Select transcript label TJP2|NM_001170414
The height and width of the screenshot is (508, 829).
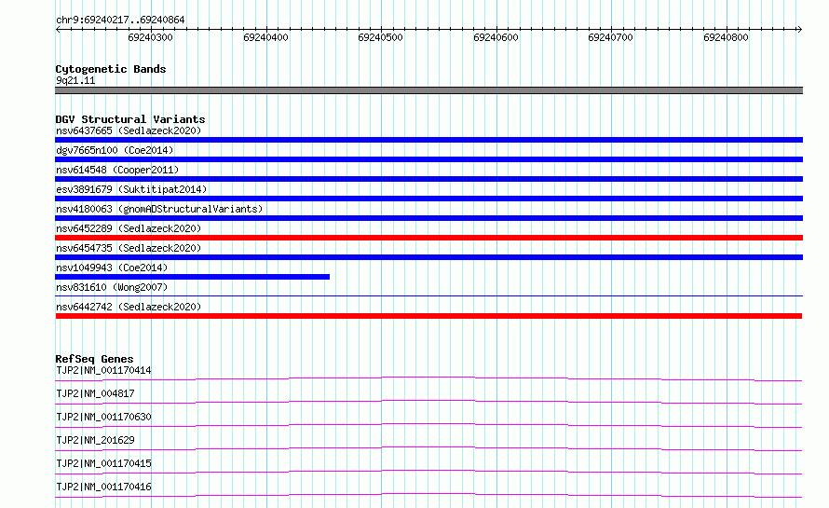coord(103,370)
